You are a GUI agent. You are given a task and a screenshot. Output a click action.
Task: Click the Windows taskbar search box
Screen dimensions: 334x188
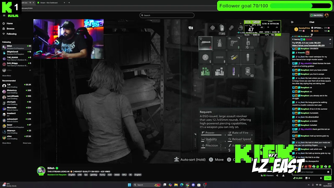pyautogui.click(x=147, y=185)
